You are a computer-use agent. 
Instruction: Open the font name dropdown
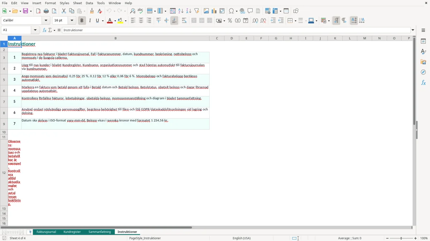click(x=46, y=21)
